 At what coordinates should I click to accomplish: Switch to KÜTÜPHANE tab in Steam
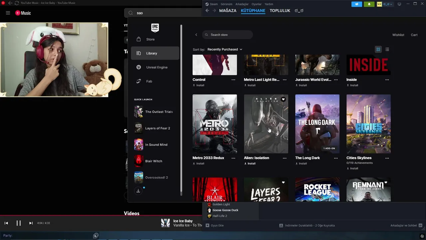[x=253, y=11]
